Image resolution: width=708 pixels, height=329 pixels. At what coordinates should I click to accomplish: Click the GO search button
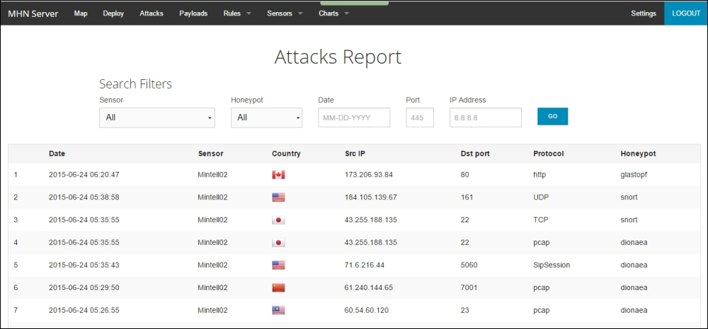553,117
